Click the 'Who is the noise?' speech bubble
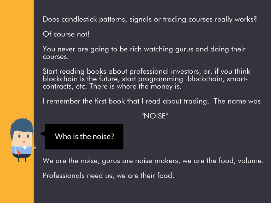 pyautogui.click(x=84, y=136)
